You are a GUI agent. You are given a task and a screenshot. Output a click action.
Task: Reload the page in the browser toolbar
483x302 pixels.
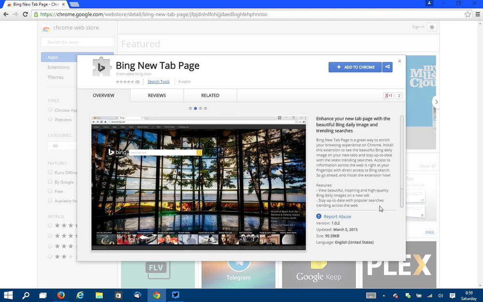click(x=25, y=14)
